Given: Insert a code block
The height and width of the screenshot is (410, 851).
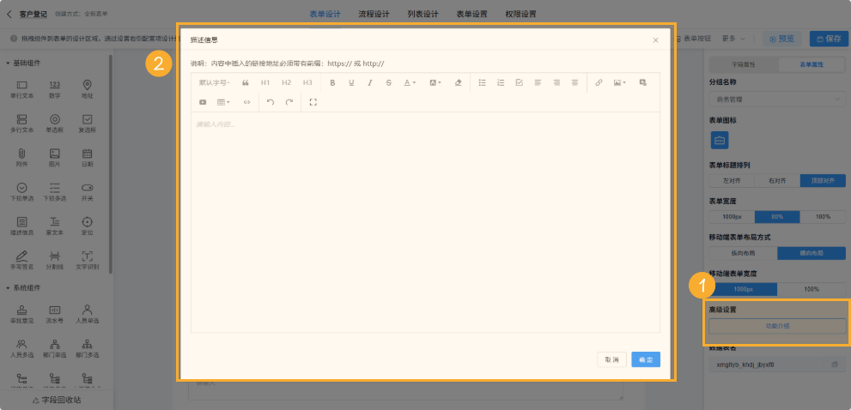Looking at the screenshot, I should (x=247, y=102).
